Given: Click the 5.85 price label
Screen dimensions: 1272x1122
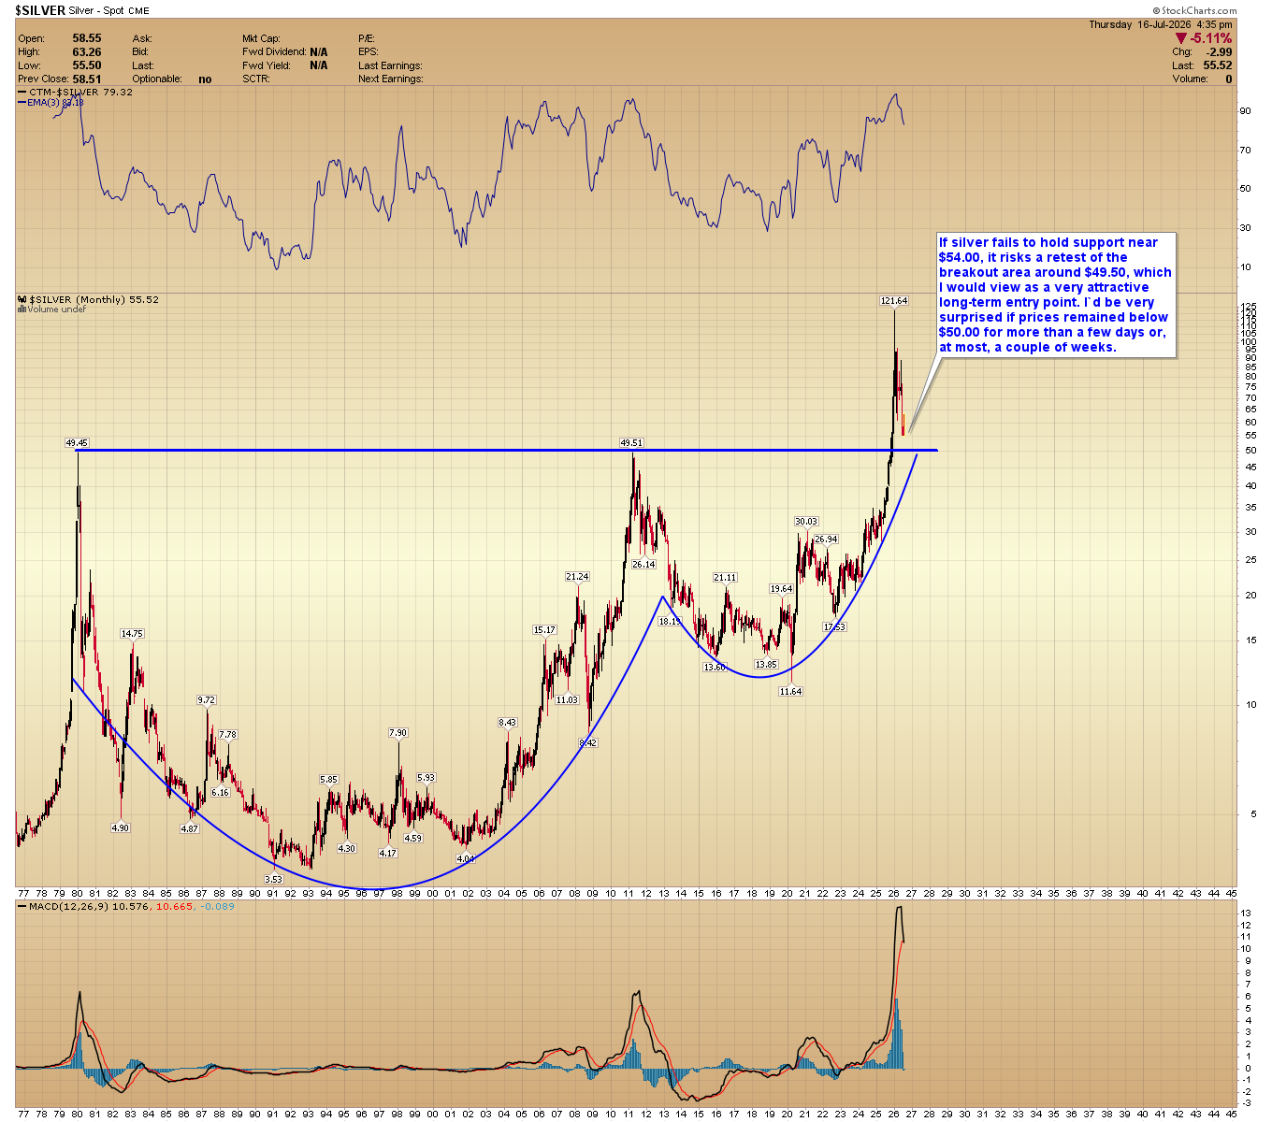Looking at the screenshot, I should coord(328,780).
